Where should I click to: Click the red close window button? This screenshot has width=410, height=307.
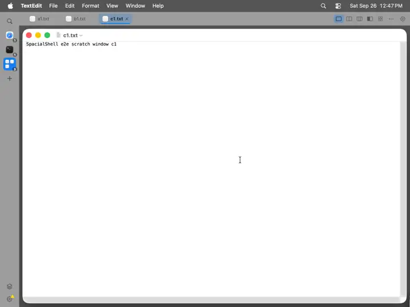point(29,35)
